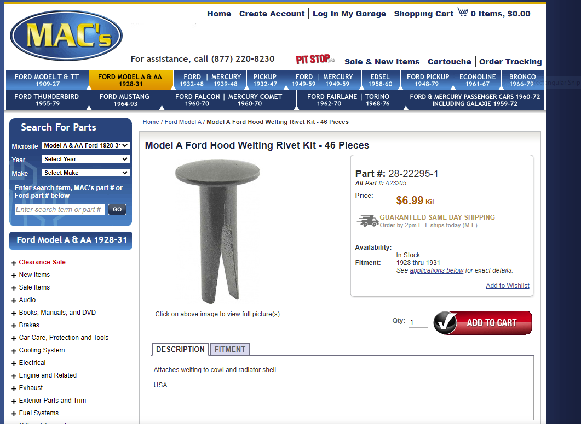Click the rivet product image
Image resolution: width=581 pixels, height=424 pixels.
[x=217, y=232]
